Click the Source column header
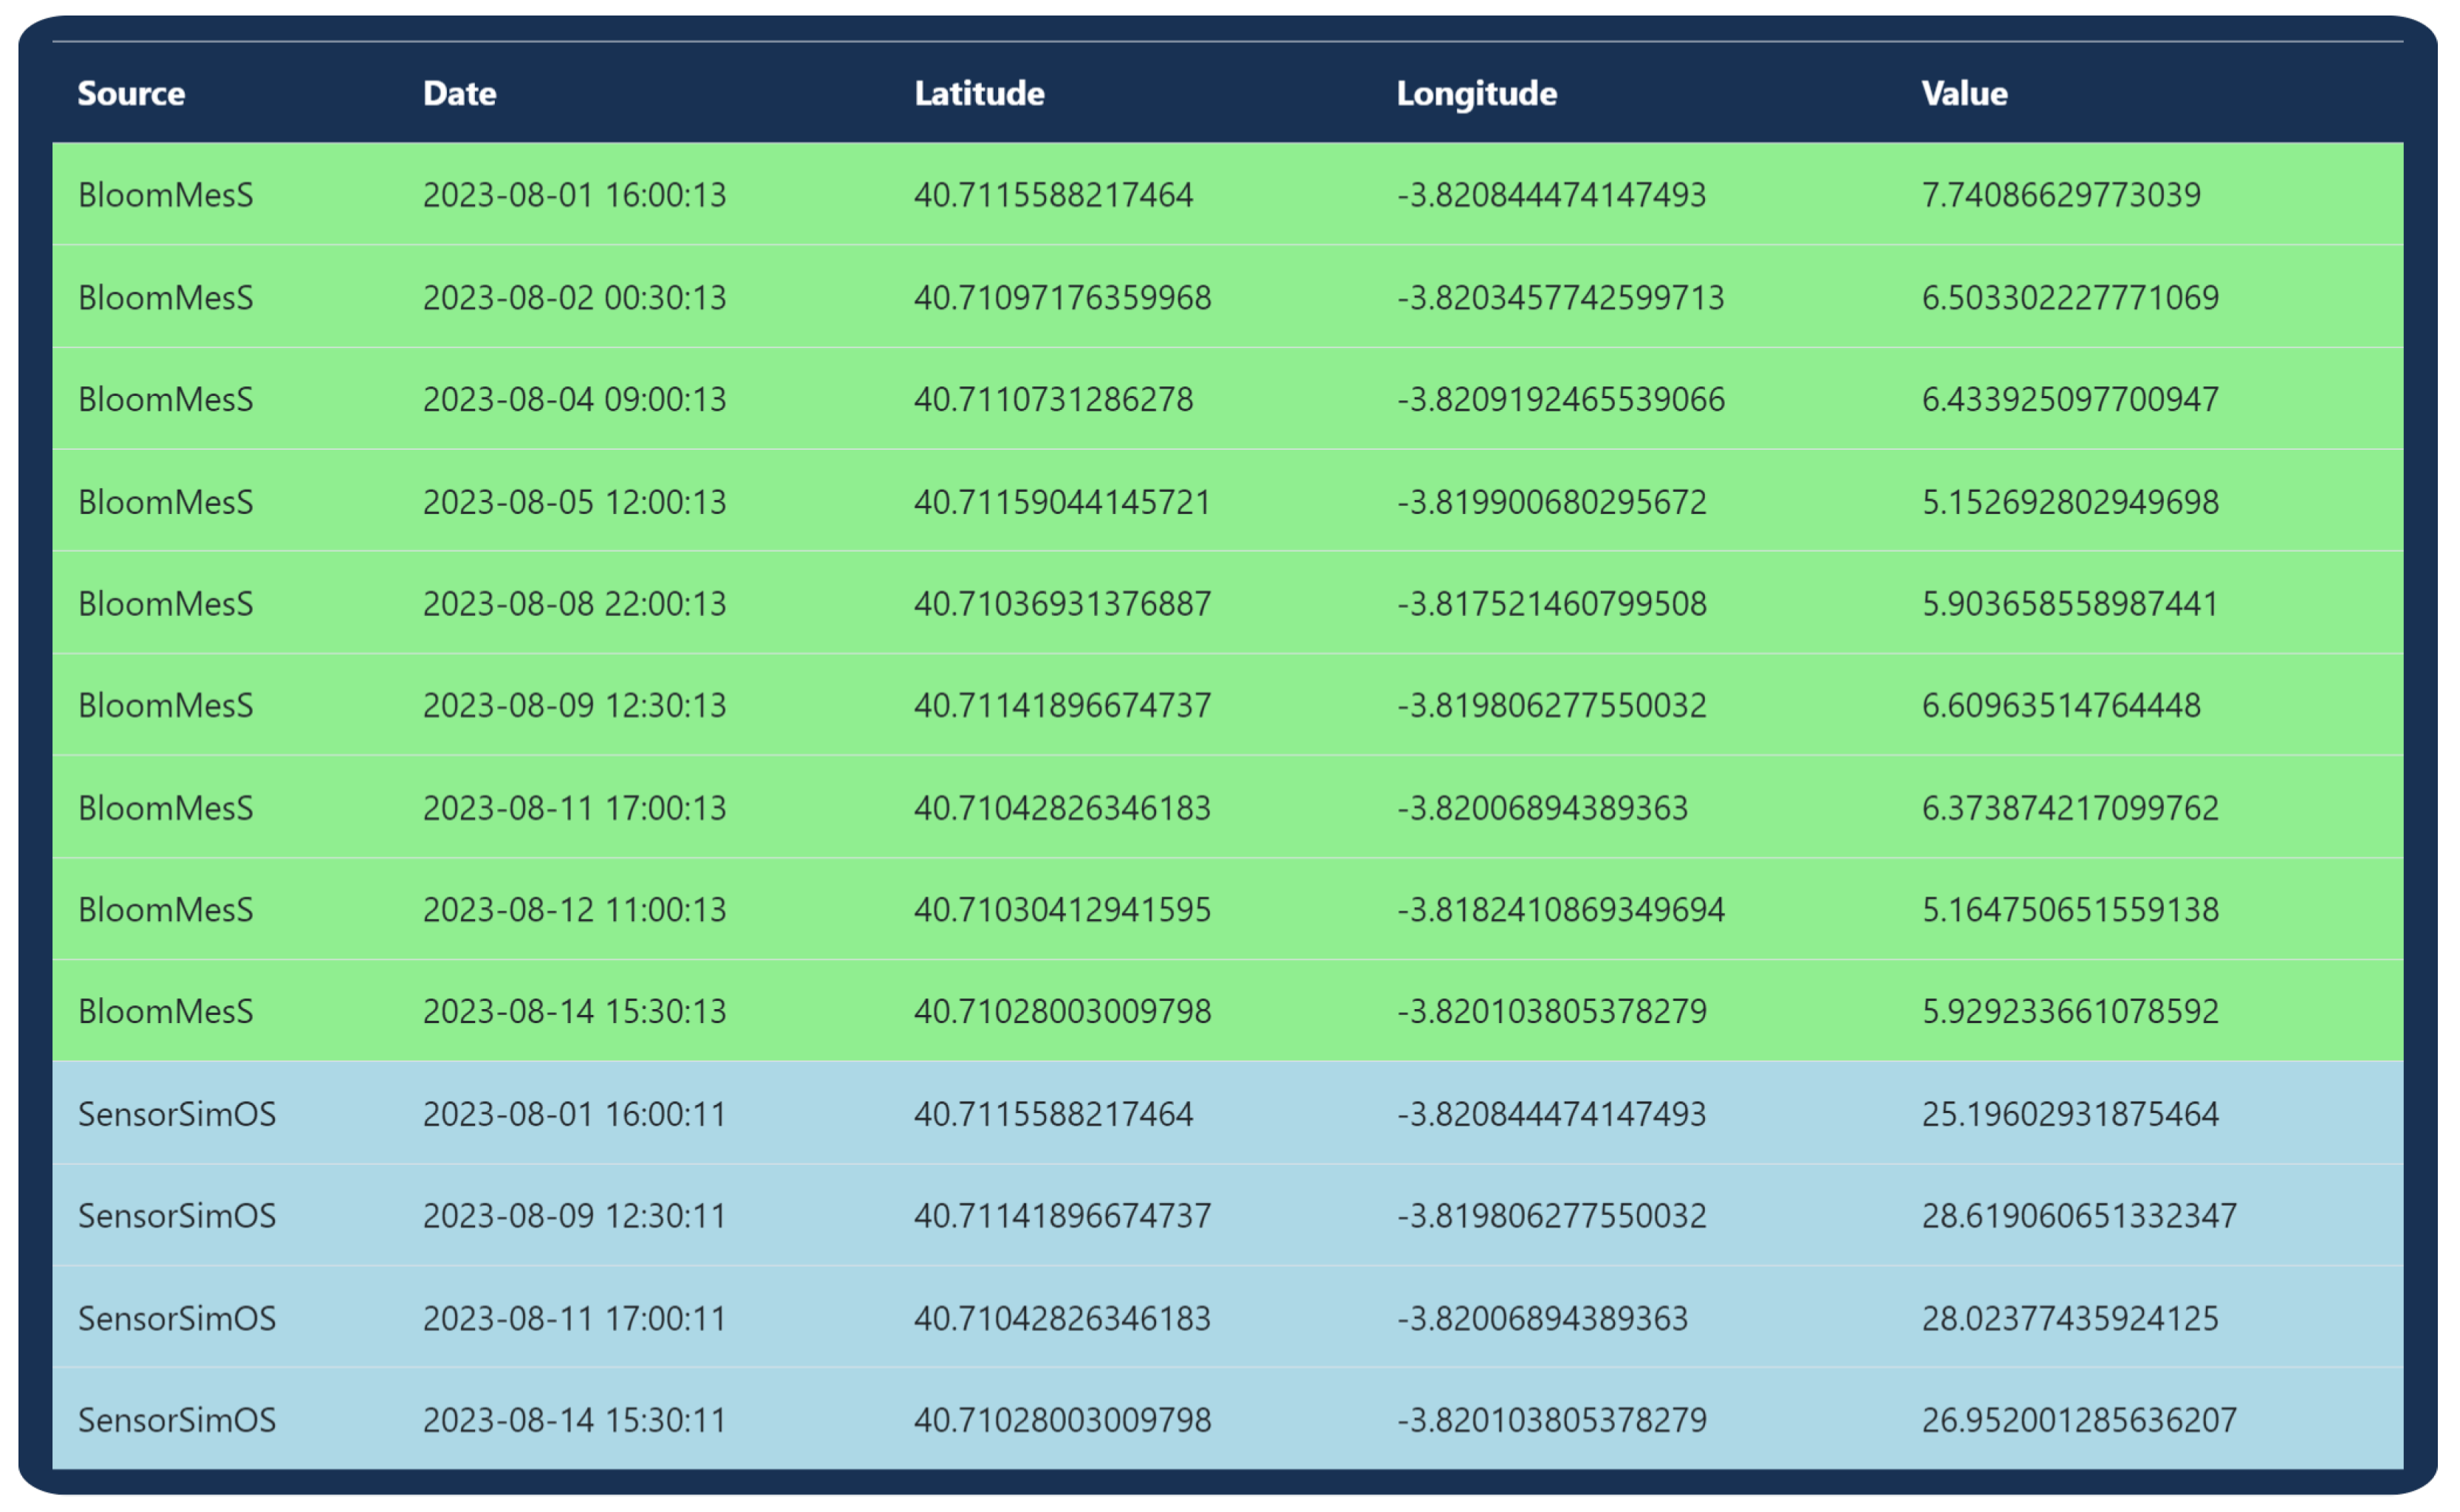The height and width of the screenshot is (1512, 2460). click(131, 93)
